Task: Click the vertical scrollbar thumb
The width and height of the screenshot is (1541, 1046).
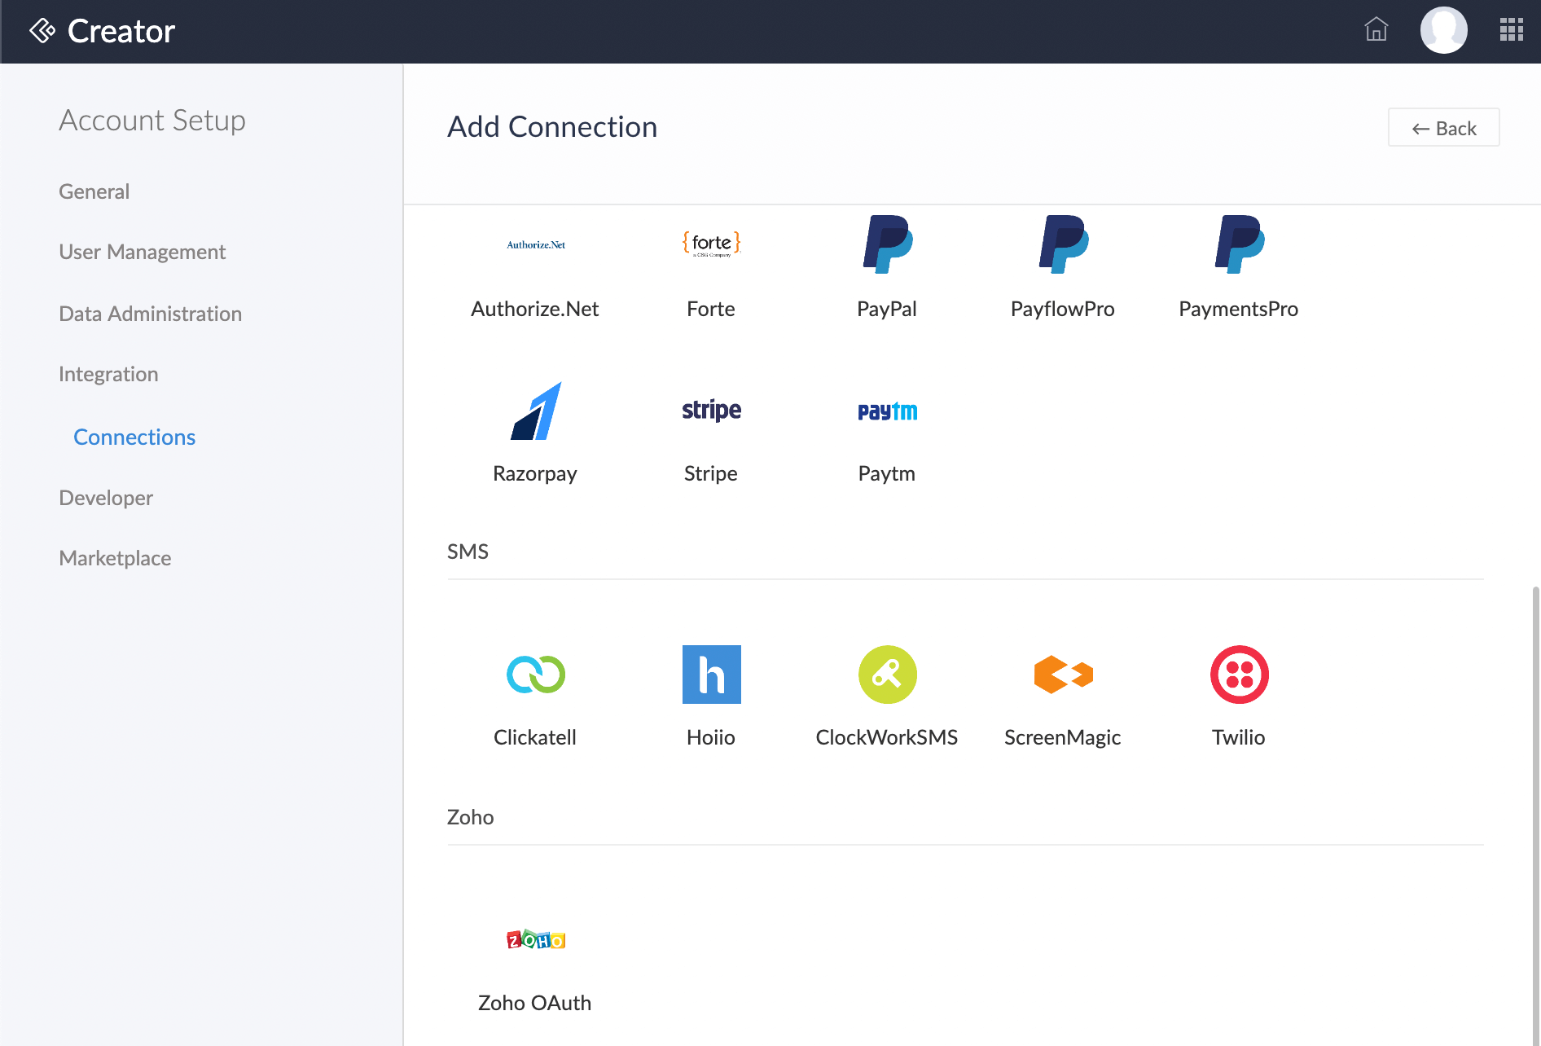Action: (1535, 815)
